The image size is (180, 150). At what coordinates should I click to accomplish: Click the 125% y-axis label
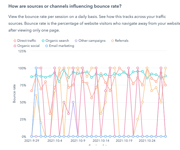22,51
